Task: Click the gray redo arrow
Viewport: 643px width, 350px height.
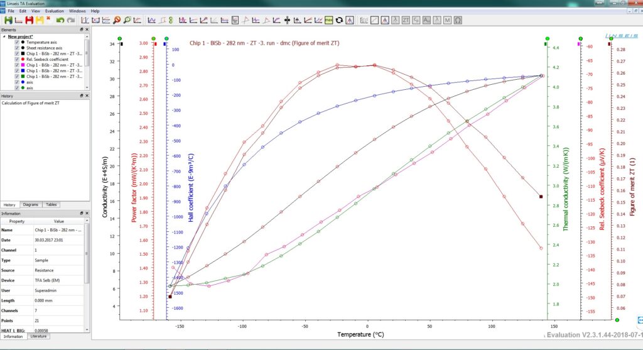Action: click(71, 20)
